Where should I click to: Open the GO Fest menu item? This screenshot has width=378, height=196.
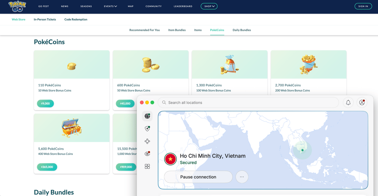[x=44, y=6]
